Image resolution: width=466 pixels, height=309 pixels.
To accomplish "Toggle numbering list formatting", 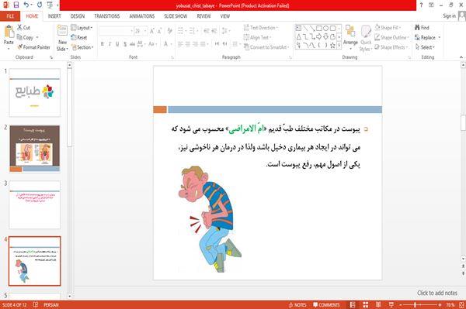I will tap(192, 31).
